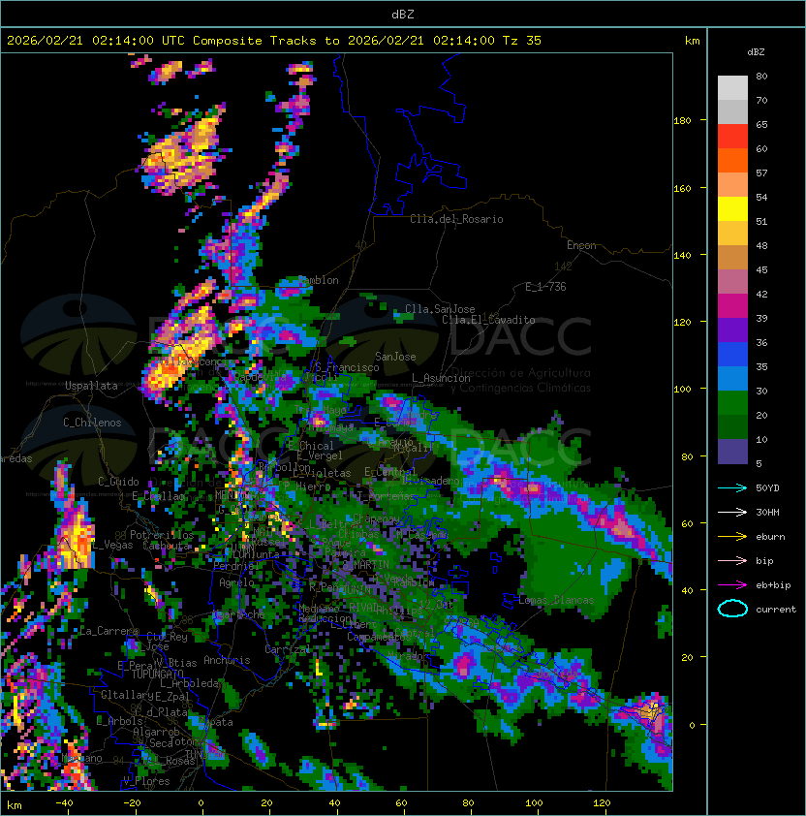Select the light blue swatch in dBZ scale
806x816 pixels.
[x=732, y=378]
